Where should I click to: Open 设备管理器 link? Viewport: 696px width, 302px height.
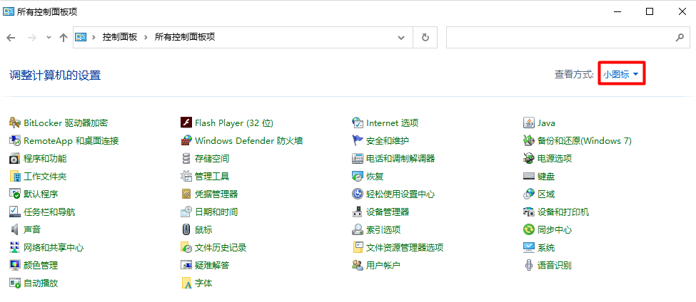point(388,212)
